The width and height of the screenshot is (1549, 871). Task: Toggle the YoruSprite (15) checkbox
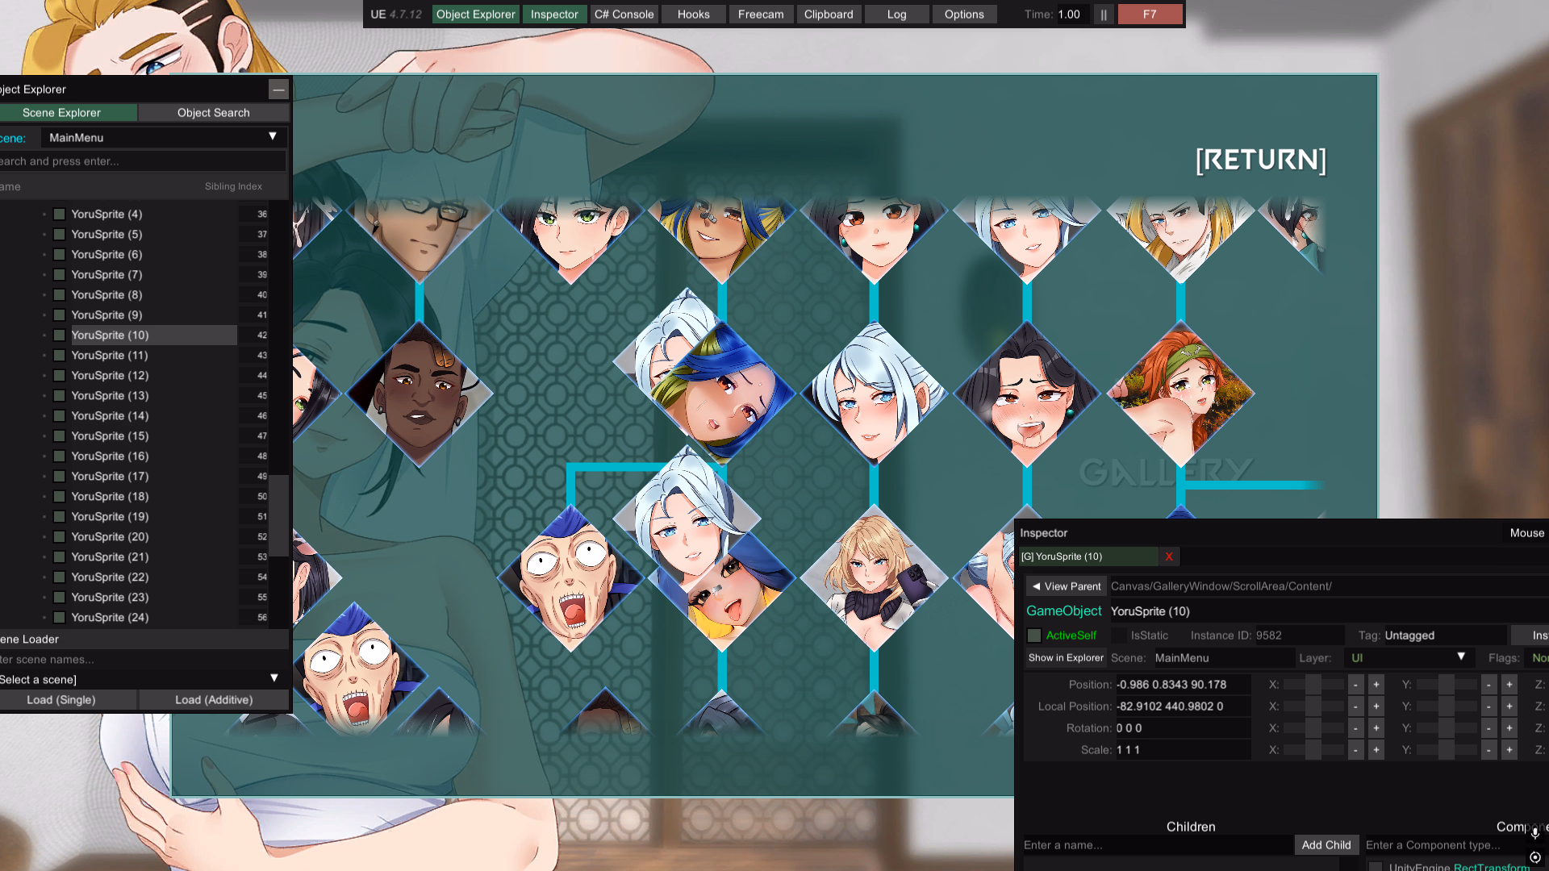59,436
